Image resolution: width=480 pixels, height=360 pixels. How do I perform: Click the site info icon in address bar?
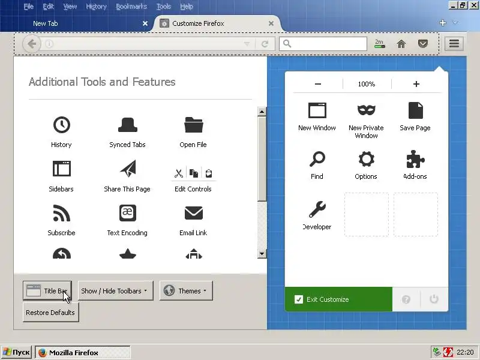[49, 44]
